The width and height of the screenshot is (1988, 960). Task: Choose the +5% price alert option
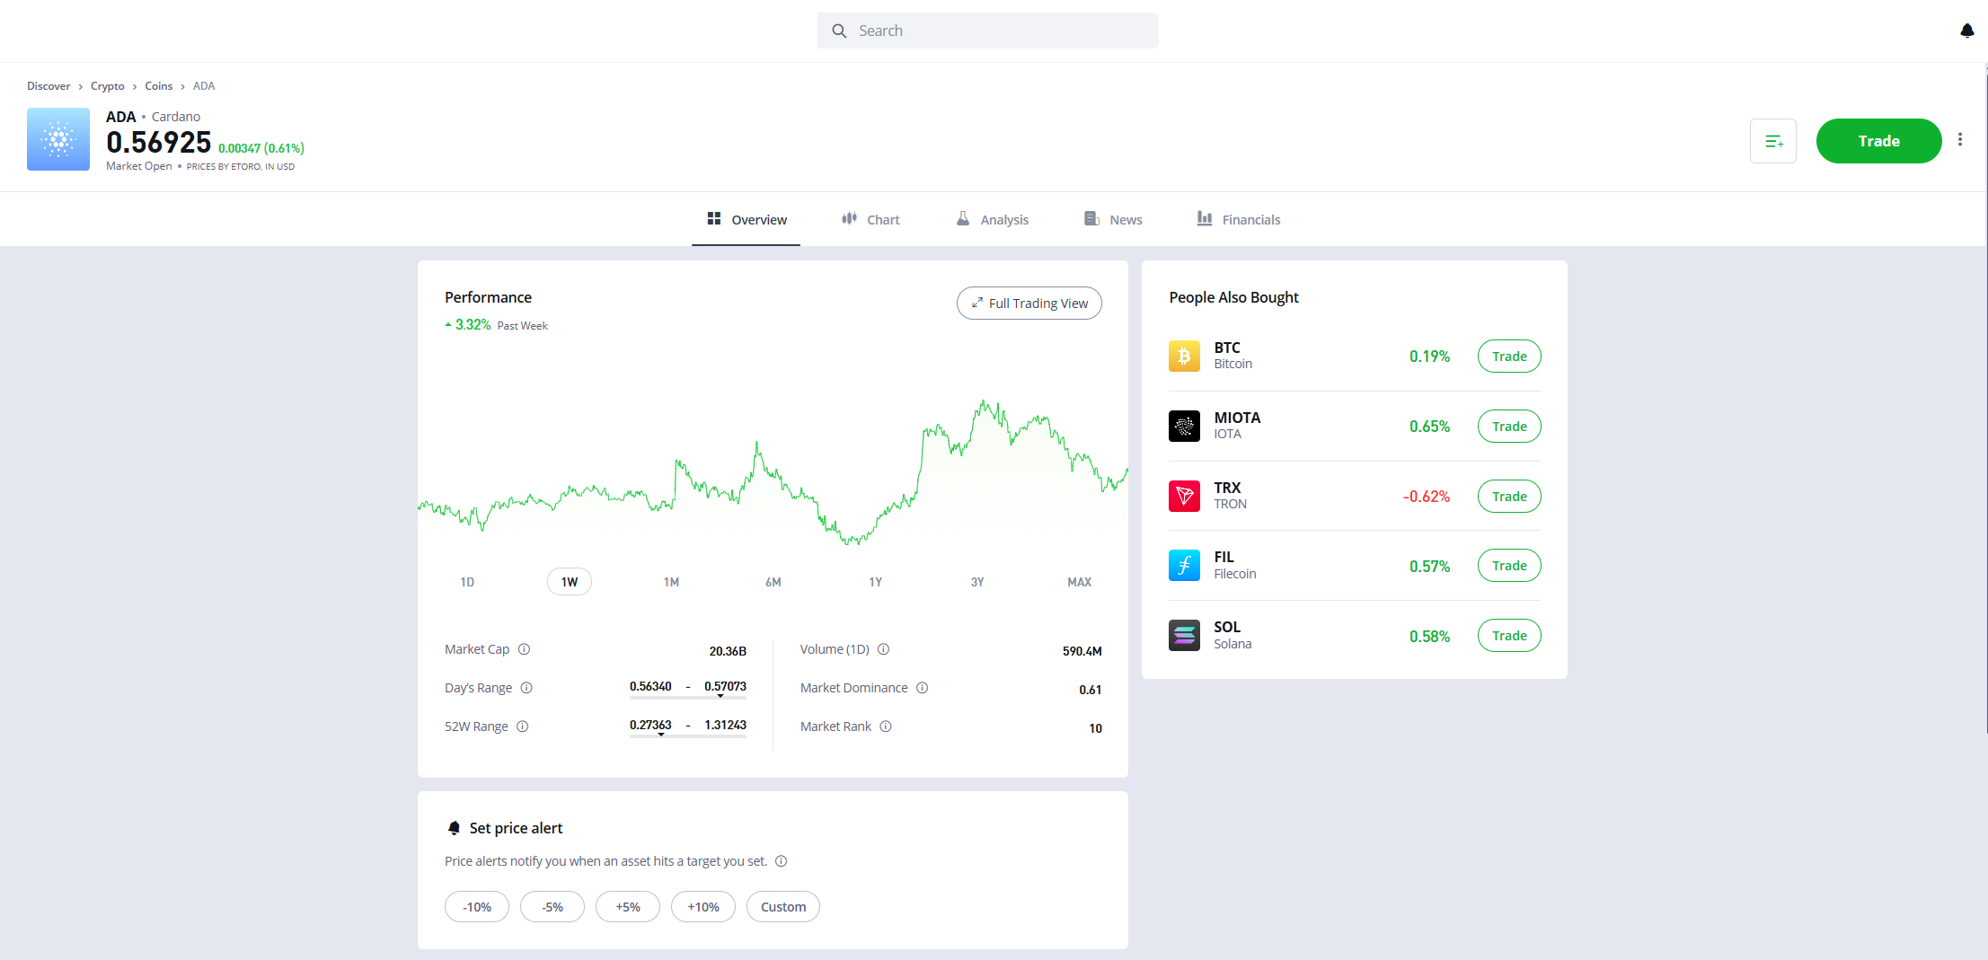(628, 907)
